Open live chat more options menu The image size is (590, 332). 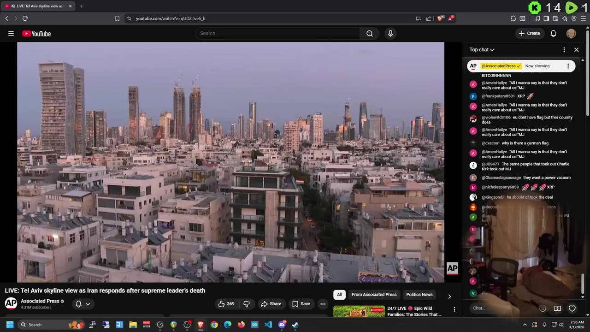click(x=564, y=50)
